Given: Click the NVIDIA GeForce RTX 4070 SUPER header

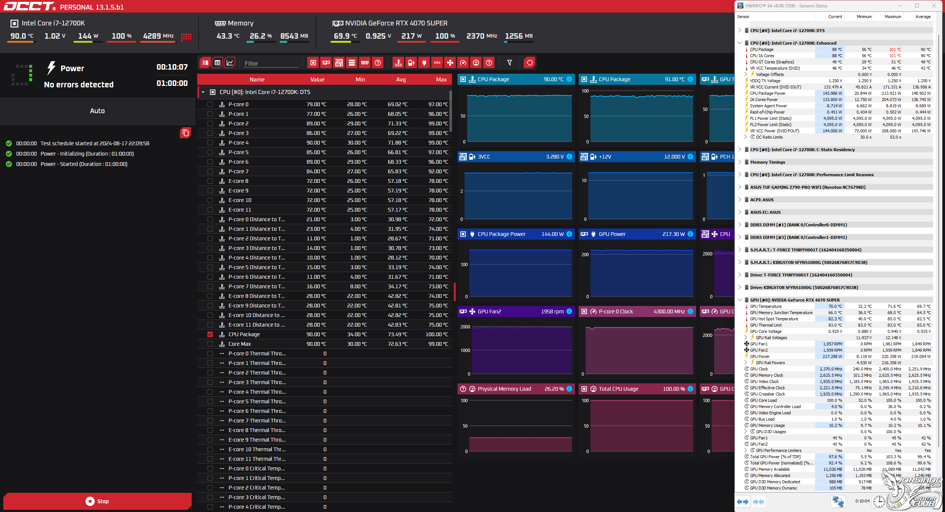Looking at the screenshot, I should point(390,23).
